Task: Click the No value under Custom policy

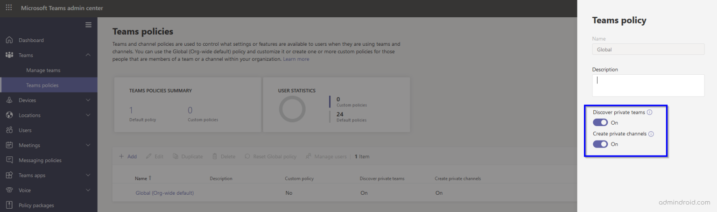Action: coord(289,193)
